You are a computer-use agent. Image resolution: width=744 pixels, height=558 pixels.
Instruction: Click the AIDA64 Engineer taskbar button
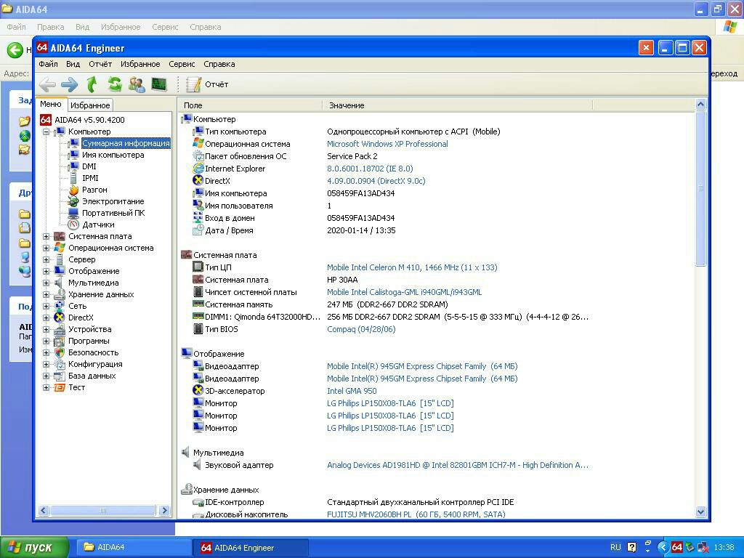[251, 548]
